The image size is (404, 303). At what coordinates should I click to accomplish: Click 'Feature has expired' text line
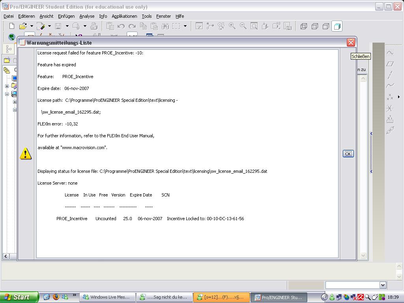point(57,65)
